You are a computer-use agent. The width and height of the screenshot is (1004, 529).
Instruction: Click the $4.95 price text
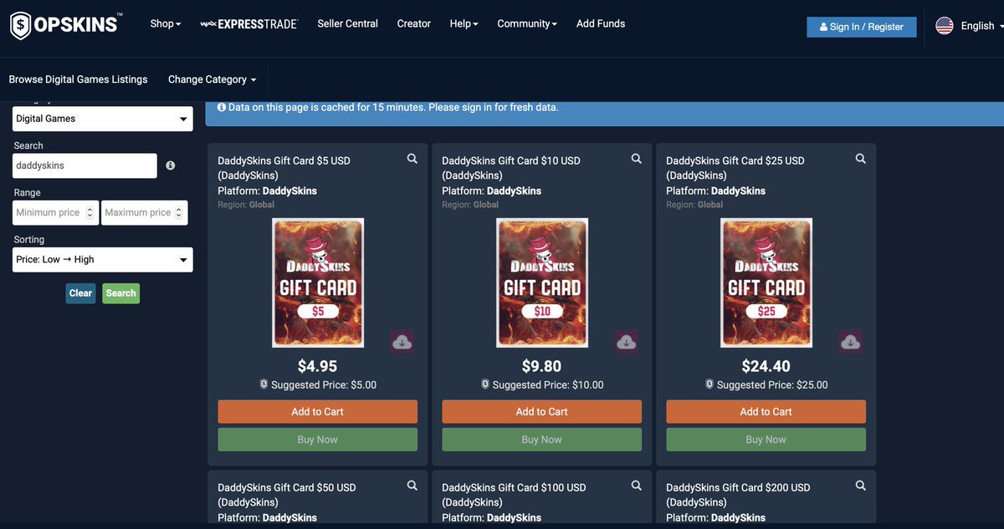click(318, 366)
